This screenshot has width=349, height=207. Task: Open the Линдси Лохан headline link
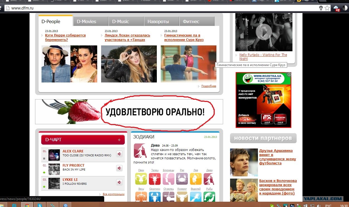tap(127, 37)
